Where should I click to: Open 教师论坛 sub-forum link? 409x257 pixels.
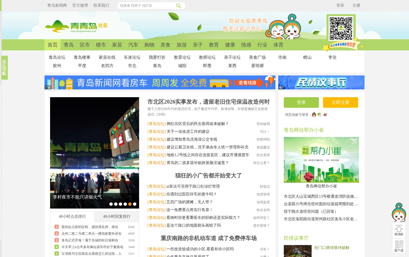click(207, 57)
